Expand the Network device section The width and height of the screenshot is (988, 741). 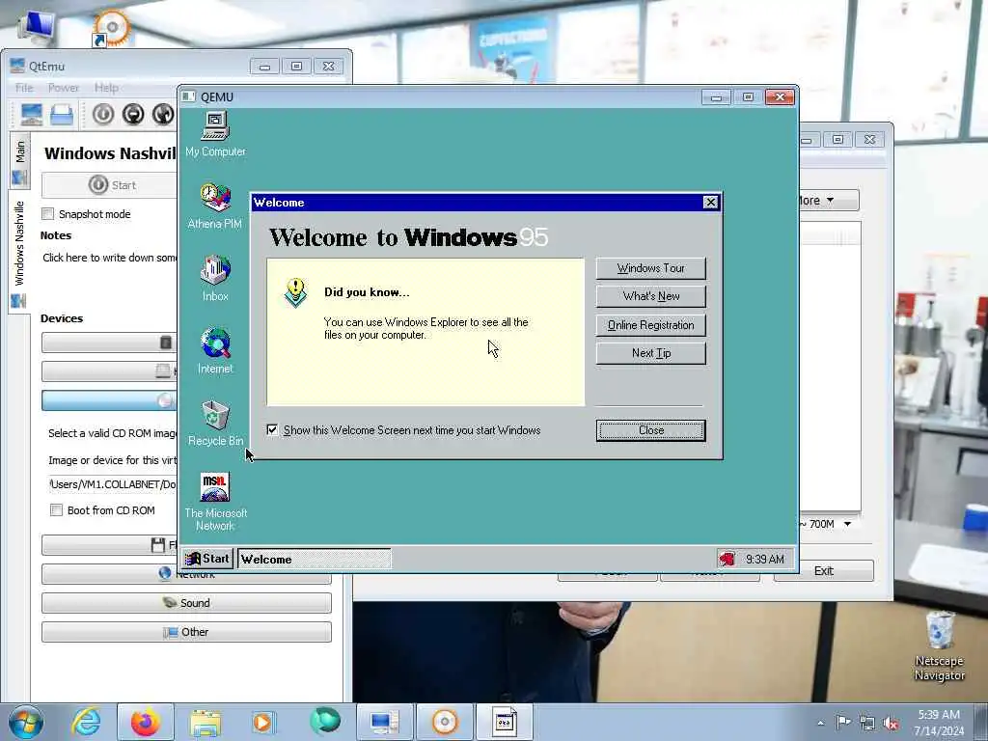[x=186, y=574]
